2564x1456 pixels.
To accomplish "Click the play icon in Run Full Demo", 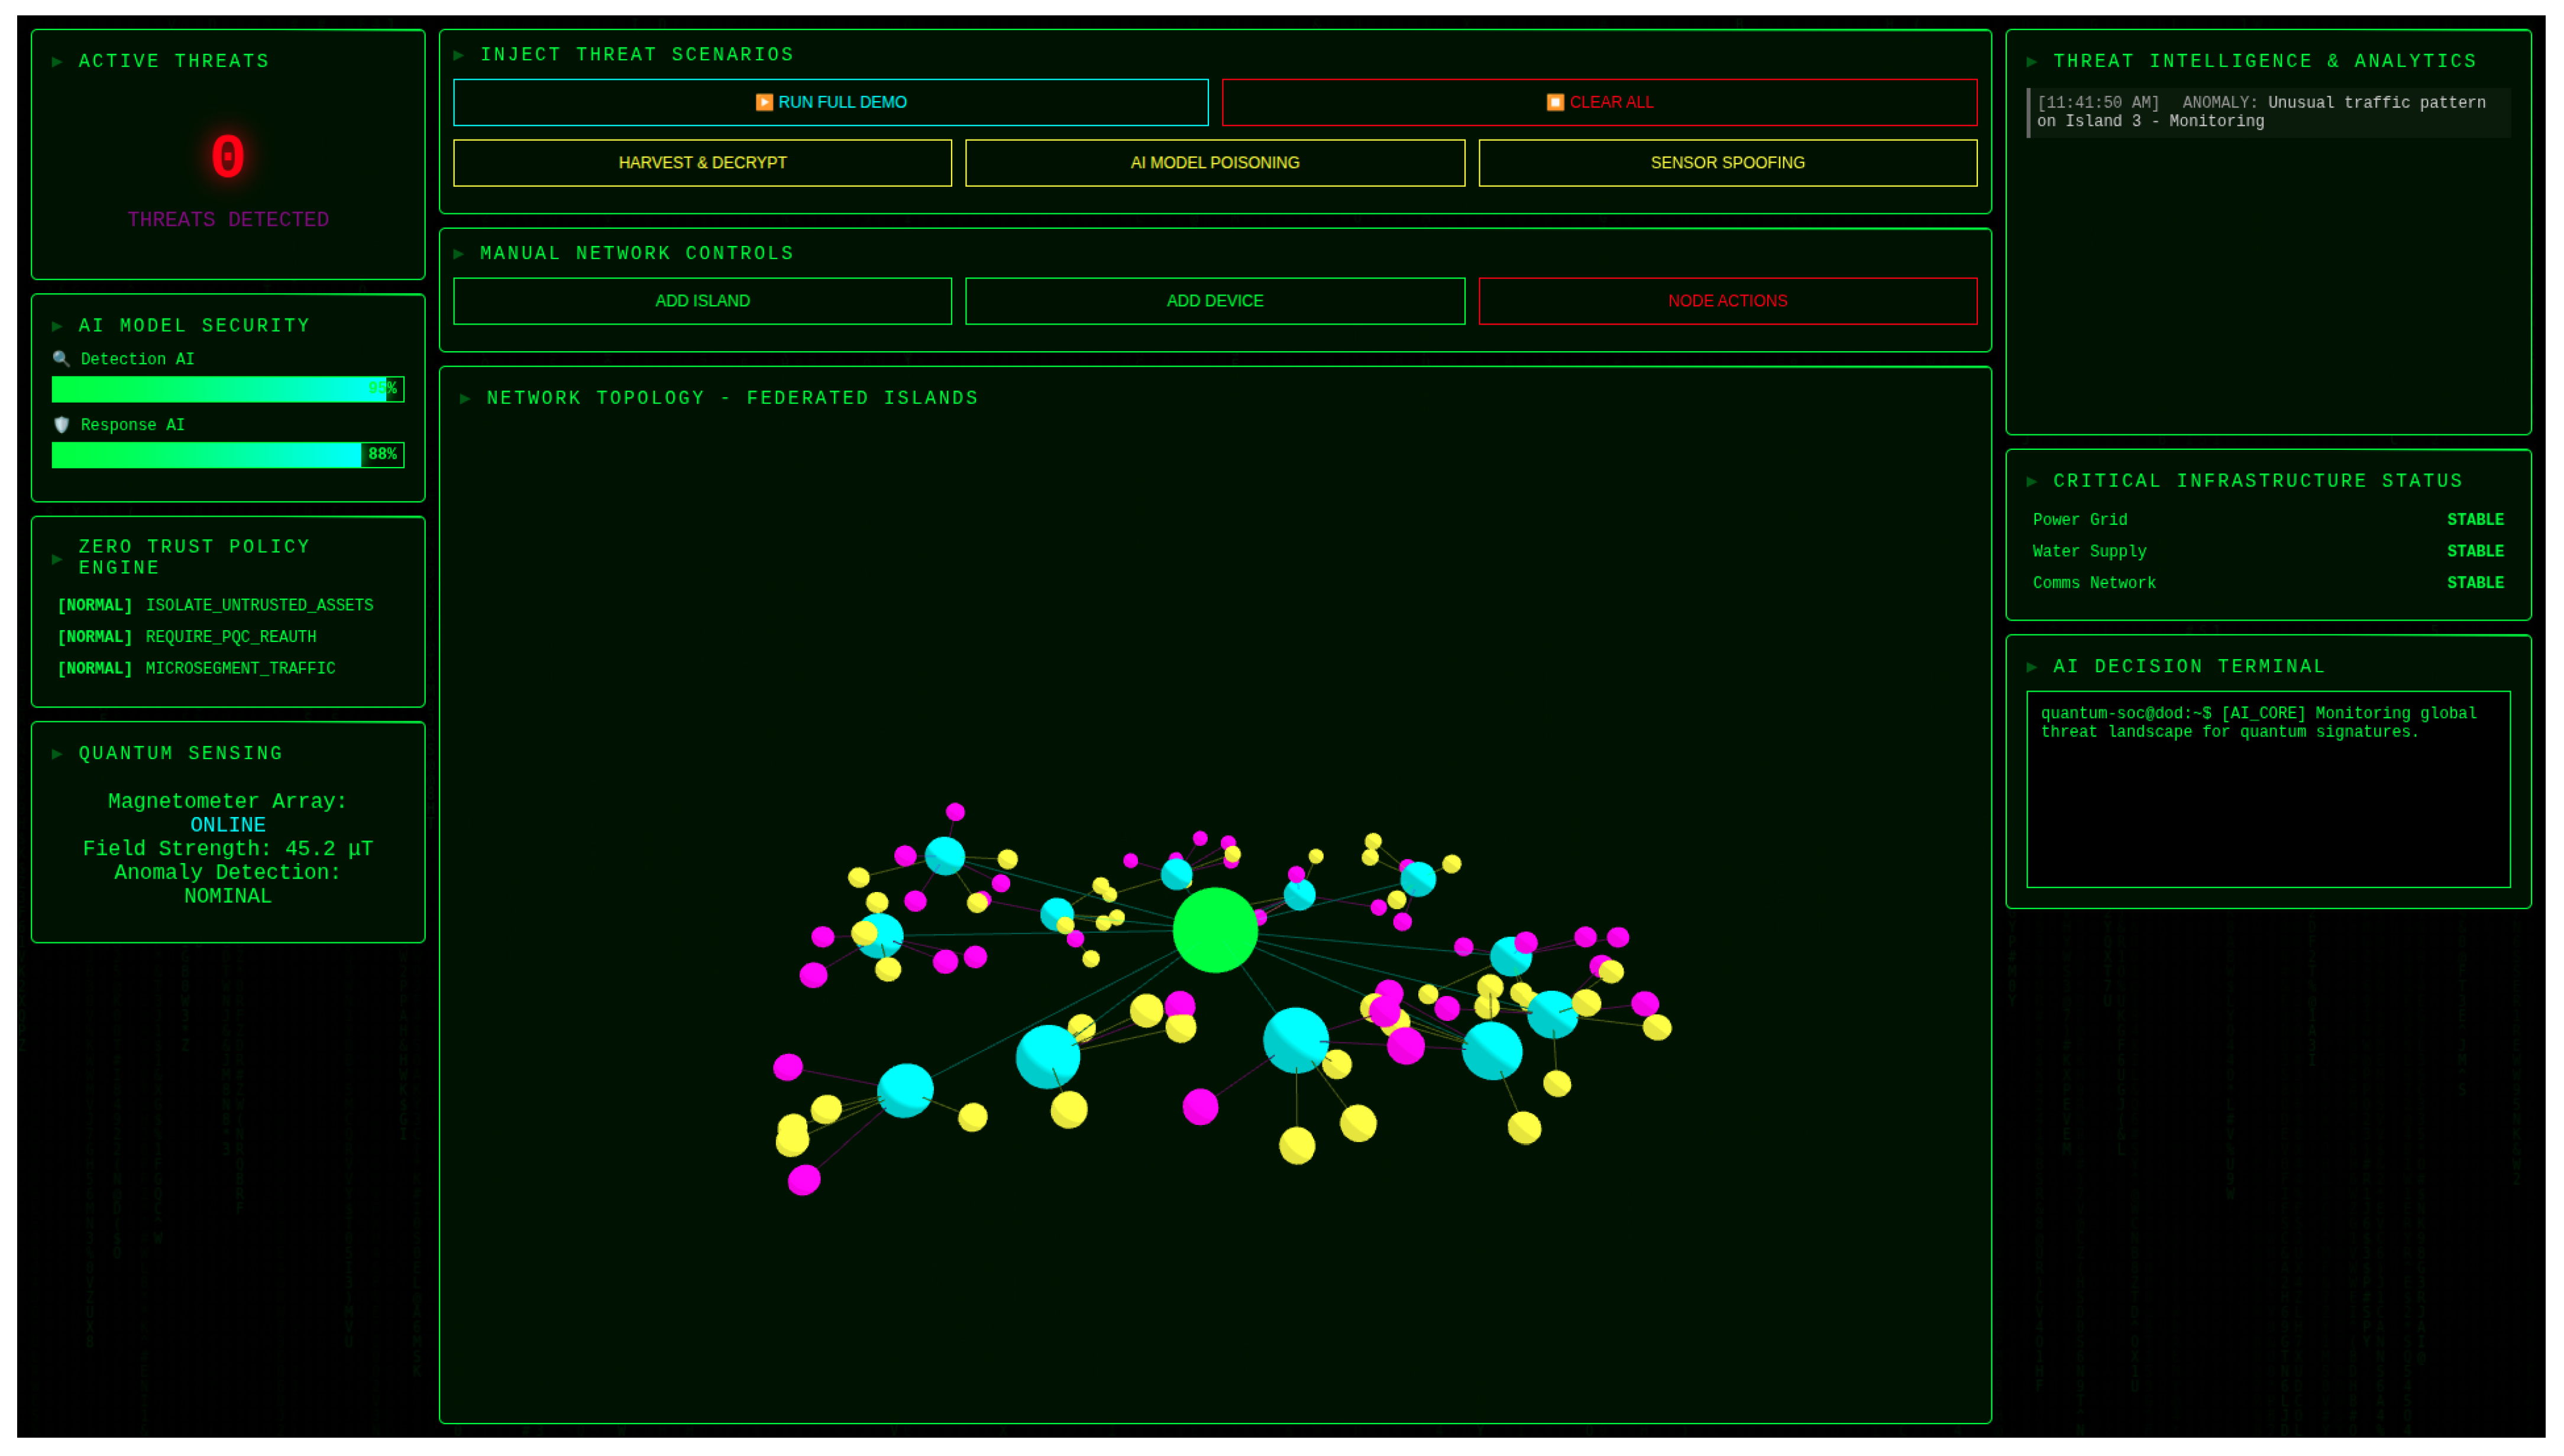I will 764,102.
